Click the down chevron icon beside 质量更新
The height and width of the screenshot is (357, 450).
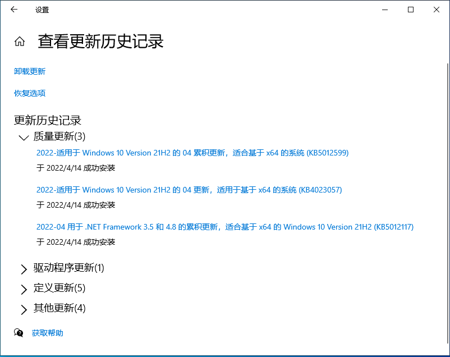pyautogui.click(x=23, y=137)
